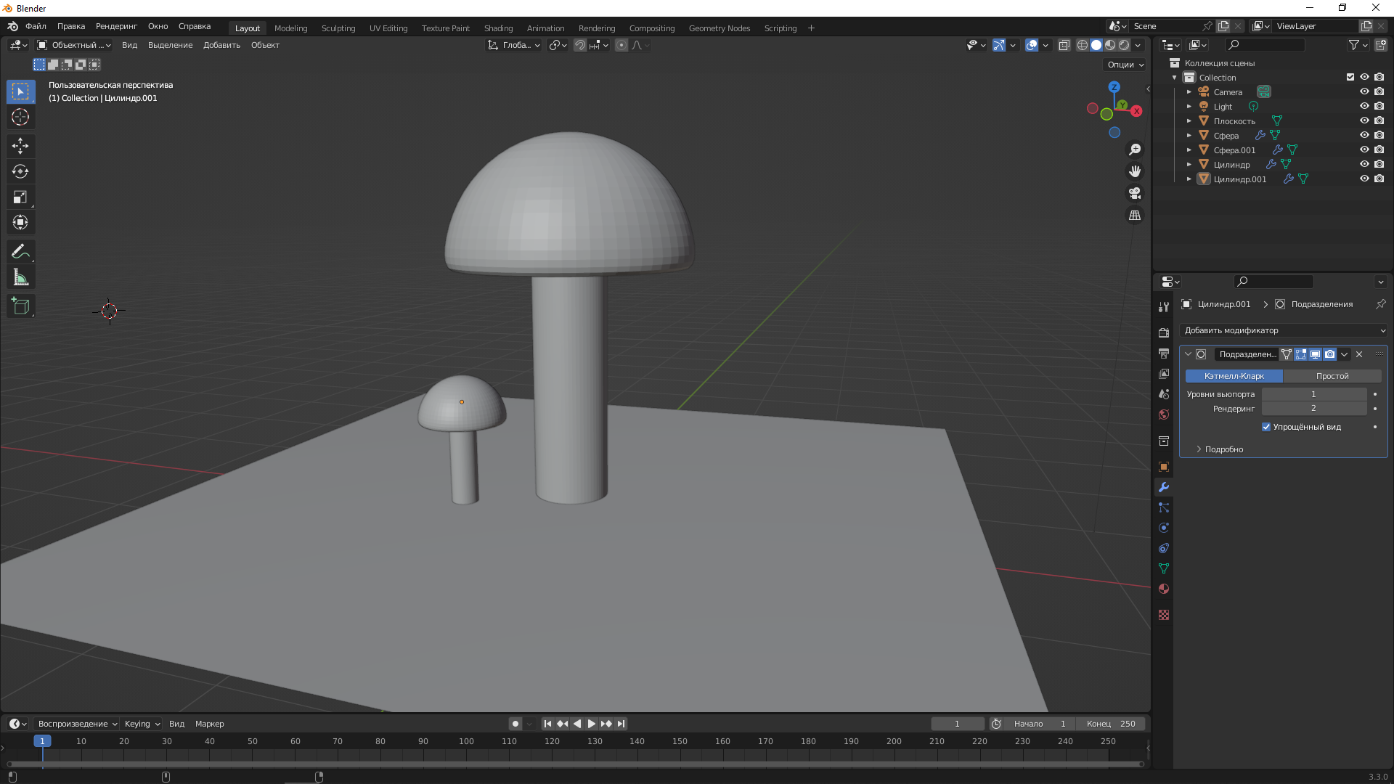Screen dimensions: 1394x784
Task: Switch to wireframe viewport shading
Action: coord(1082,45)
